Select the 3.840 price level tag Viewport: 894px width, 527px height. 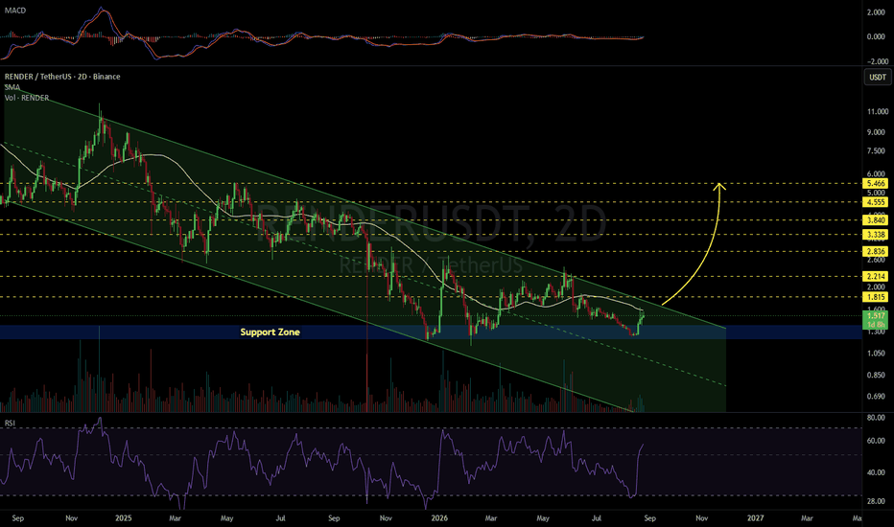point(875,220)
